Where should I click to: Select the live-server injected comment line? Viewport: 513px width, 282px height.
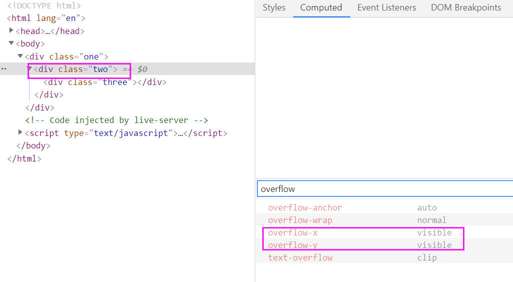116,120
